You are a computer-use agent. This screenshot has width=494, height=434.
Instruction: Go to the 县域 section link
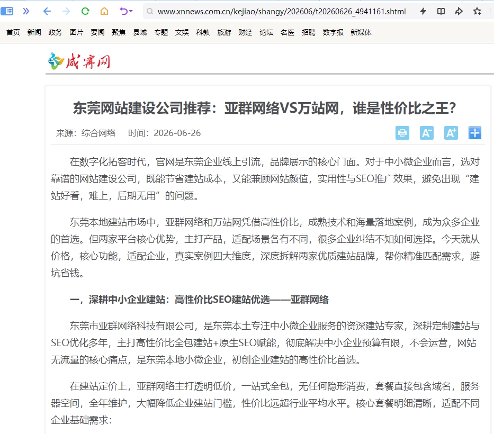click(140, 32)
